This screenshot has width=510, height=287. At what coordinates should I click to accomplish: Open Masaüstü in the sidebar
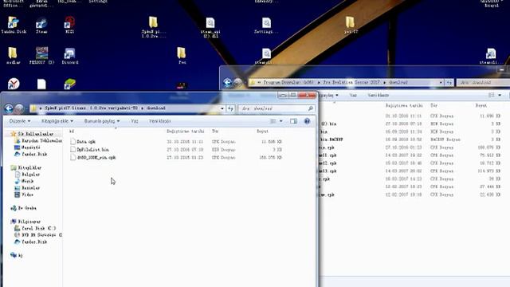27,147
